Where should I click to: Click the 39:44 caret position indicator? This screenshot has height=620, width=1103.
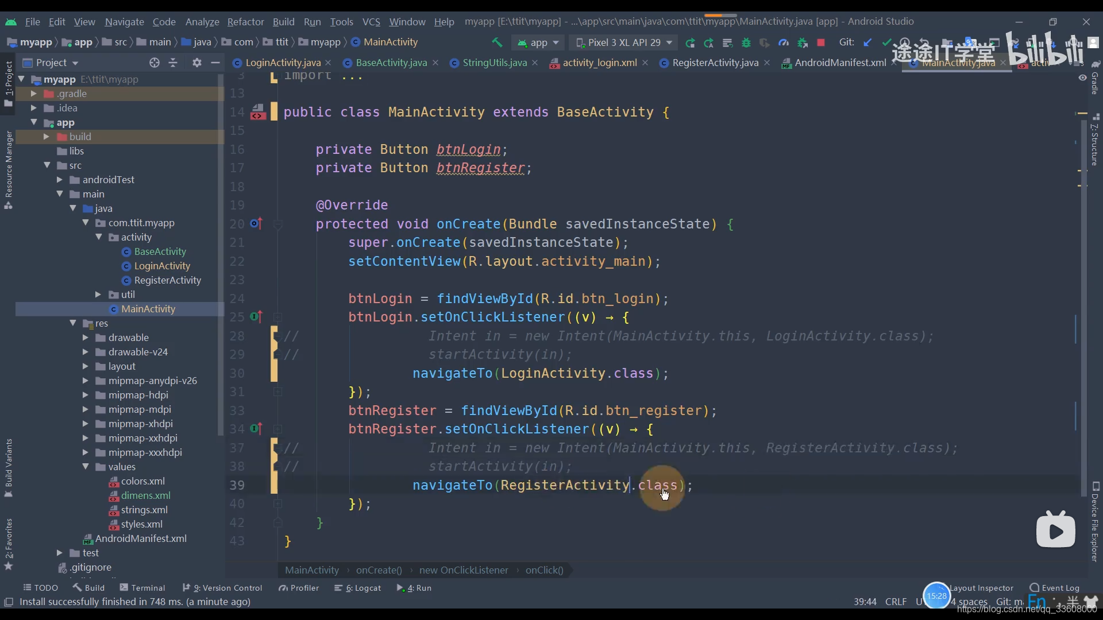pos(865,602)
